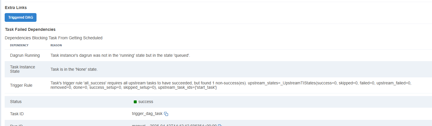Copy the Run ID value
This screenshot has height=126, width=432.
point(220,125)
